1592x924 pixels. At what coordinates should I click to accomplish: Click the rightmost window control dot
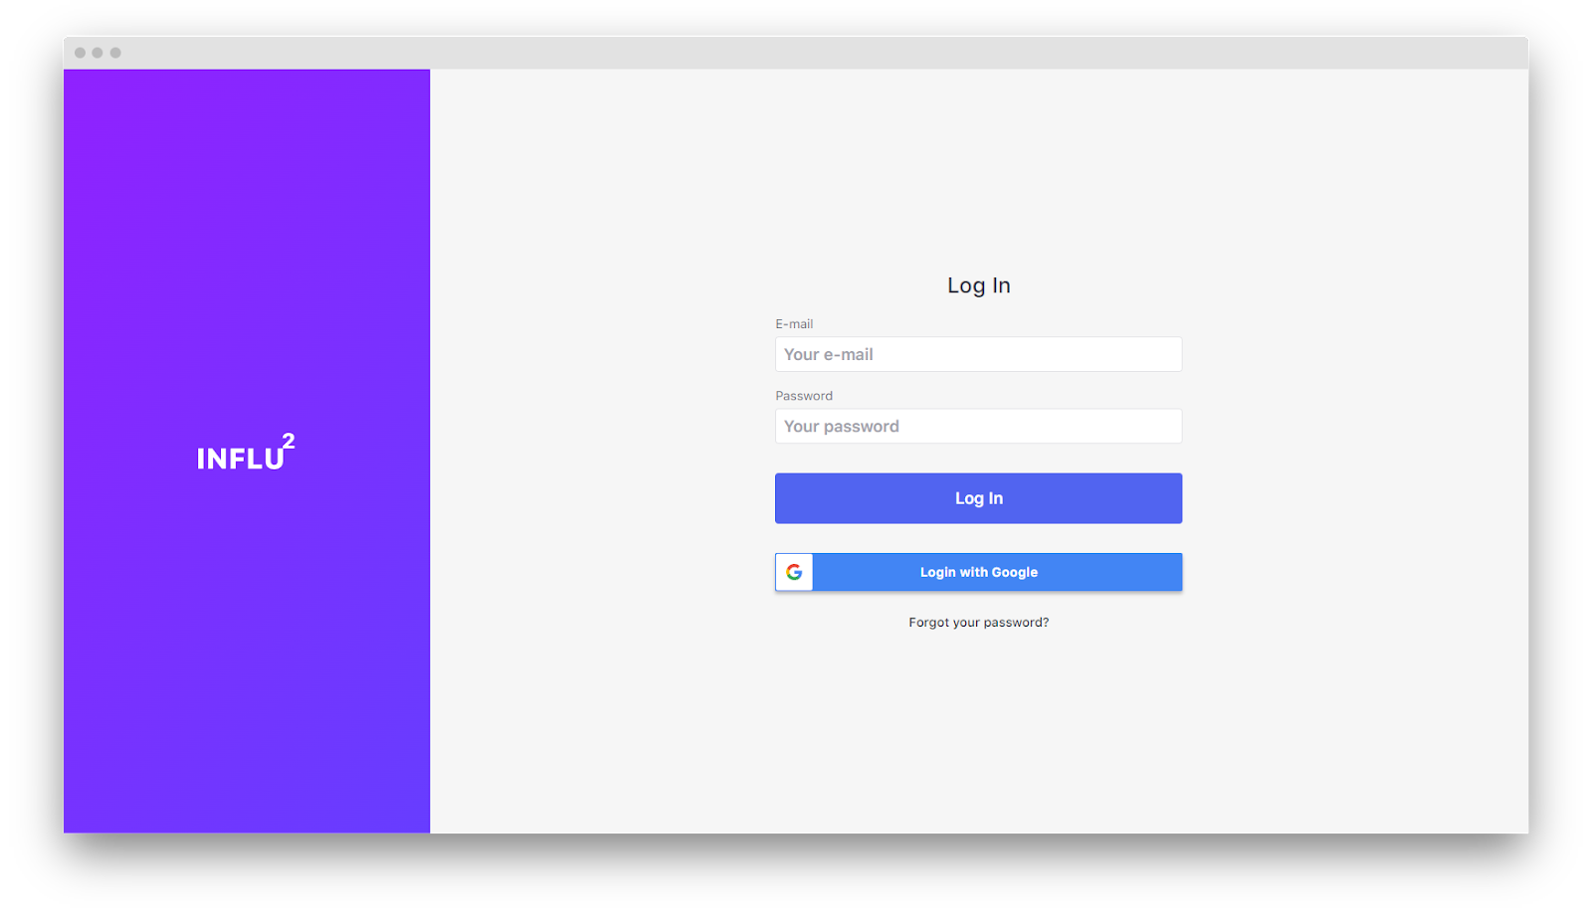[115, 53]
